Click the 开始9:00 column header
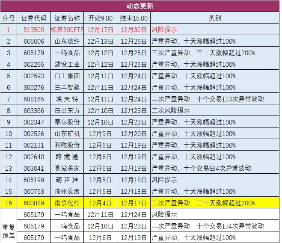The width and height of the screenshot is (282, 243). (x=101, y=18)
